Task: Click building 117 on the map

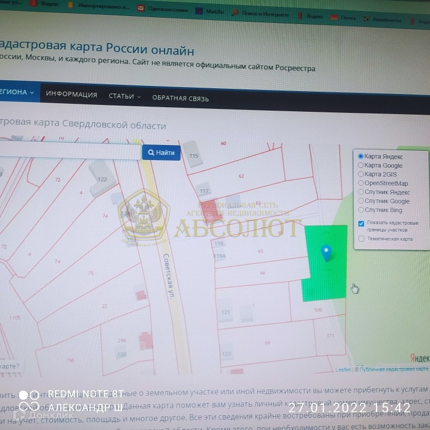Action: tap(204, 190)
